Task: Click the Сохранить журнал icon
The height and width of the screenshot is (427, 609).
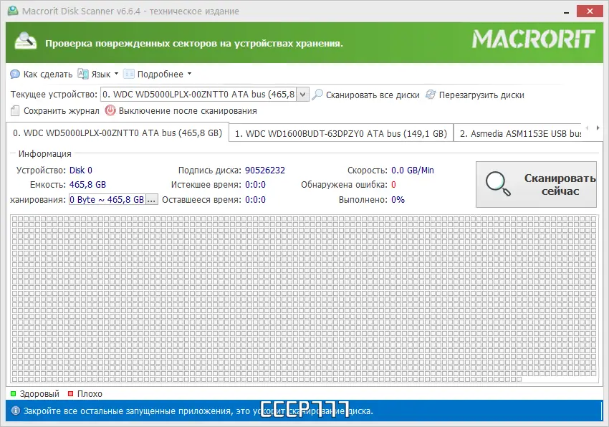Action: coord(14,110)
